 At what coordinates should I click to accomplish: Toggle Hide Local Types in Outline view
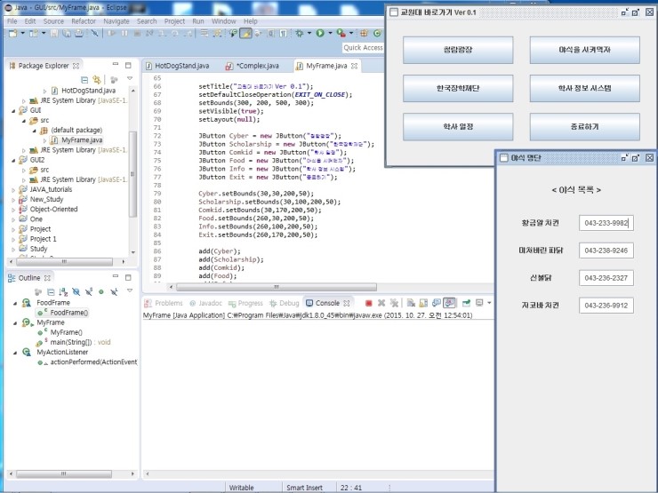coord(114,291)
